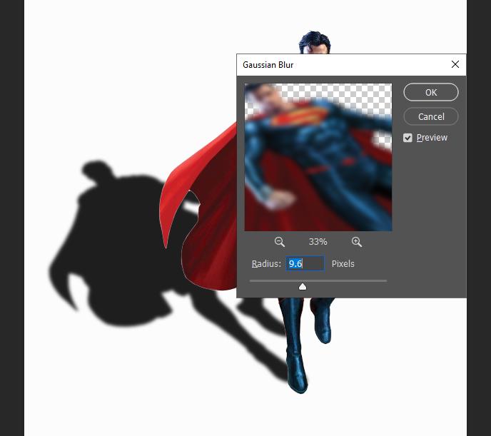Screen dimensions: 491x436
Task: Click the 33% zoom level text
Action: click(318, 242)
